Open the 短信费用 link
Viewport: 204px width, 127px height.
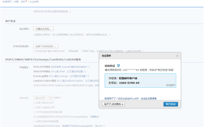click(170, 85)
